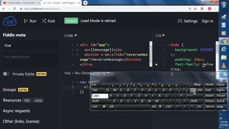Image resolution: width=229 pixels, height=129 pixels.
Task: Switch to the Channel videos YouTube Studio tab
Action: coord(21,3)
